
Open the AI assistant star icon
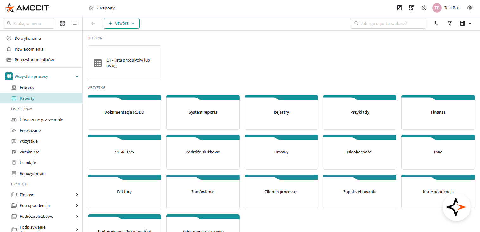(456, 207)
